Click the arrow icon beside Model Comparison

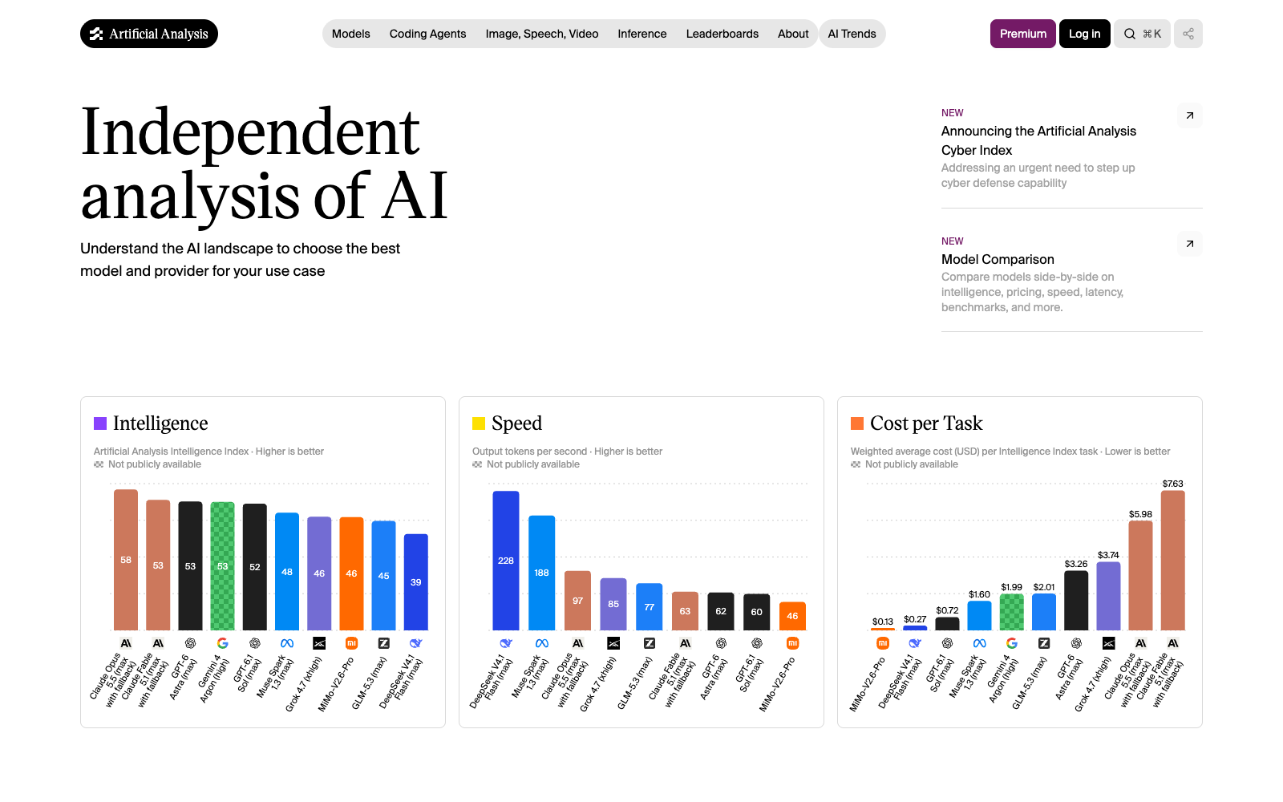(x=1190, y=244)
